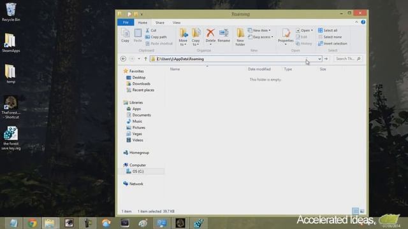
Task: Open recent locations dropdown arrow
Action: [139, 59]
